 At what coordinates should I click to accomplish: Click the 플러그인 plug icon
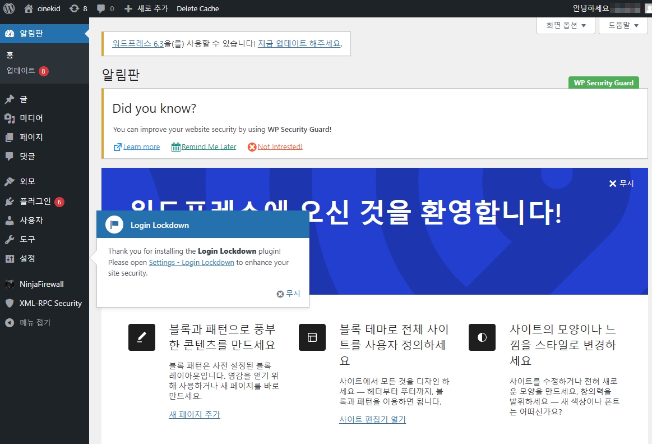(10, 202)
